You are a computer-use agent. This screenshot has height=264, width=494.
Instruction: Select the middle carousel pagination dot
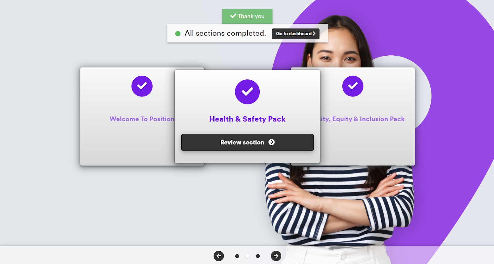pos(247,256)
